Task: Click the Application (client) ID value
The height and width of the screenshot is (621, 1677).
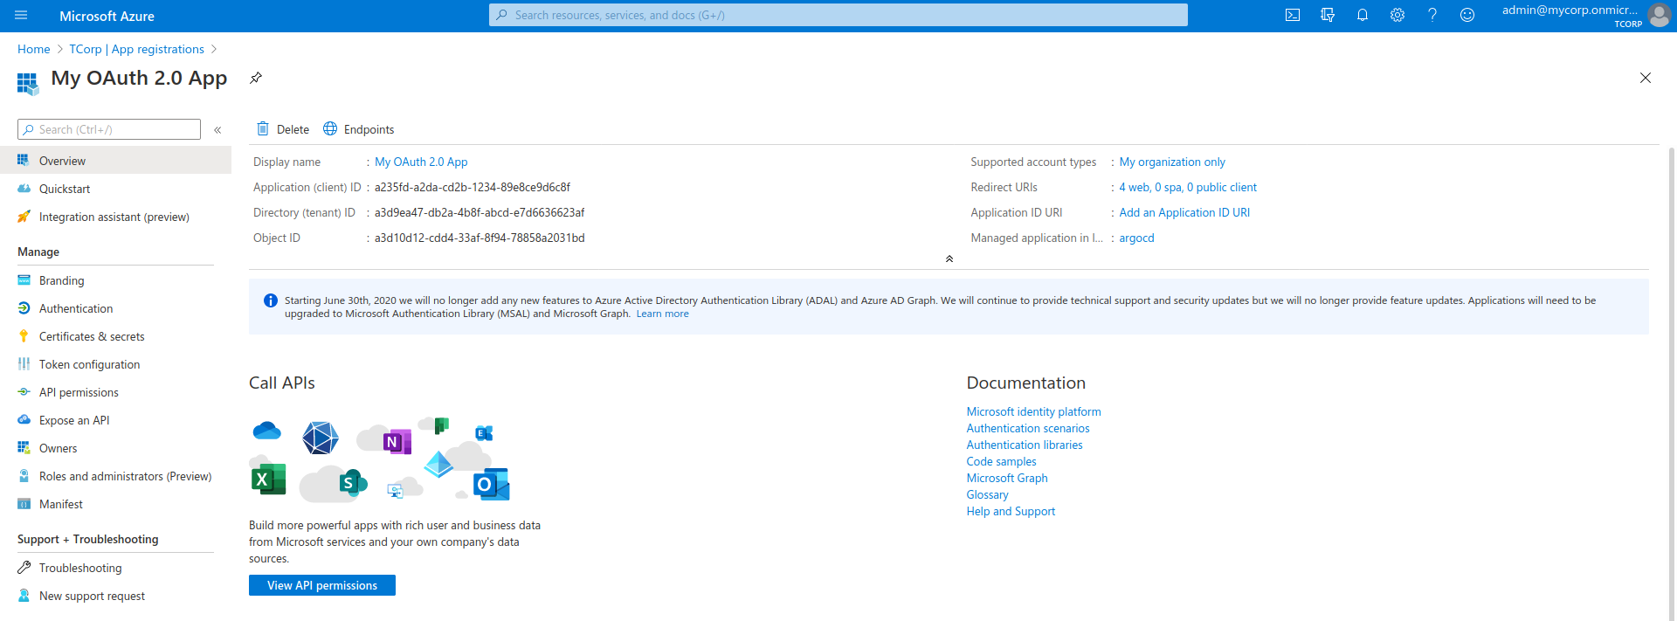Action: click(473, 187)
